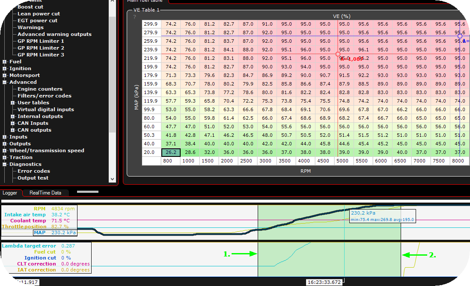The image size is (470, 286).
Task: Select GP RPM Limiter 2
Action: point(41,48)
